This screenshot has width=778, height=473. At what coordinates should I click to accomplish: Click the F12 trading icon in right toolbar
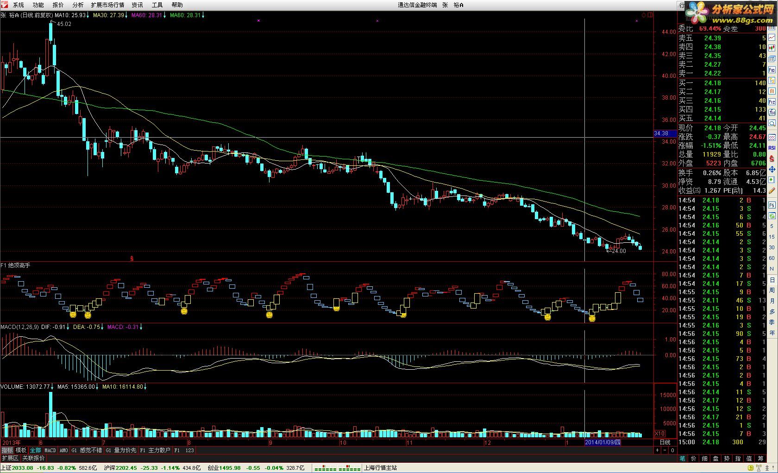click(772, 102)
